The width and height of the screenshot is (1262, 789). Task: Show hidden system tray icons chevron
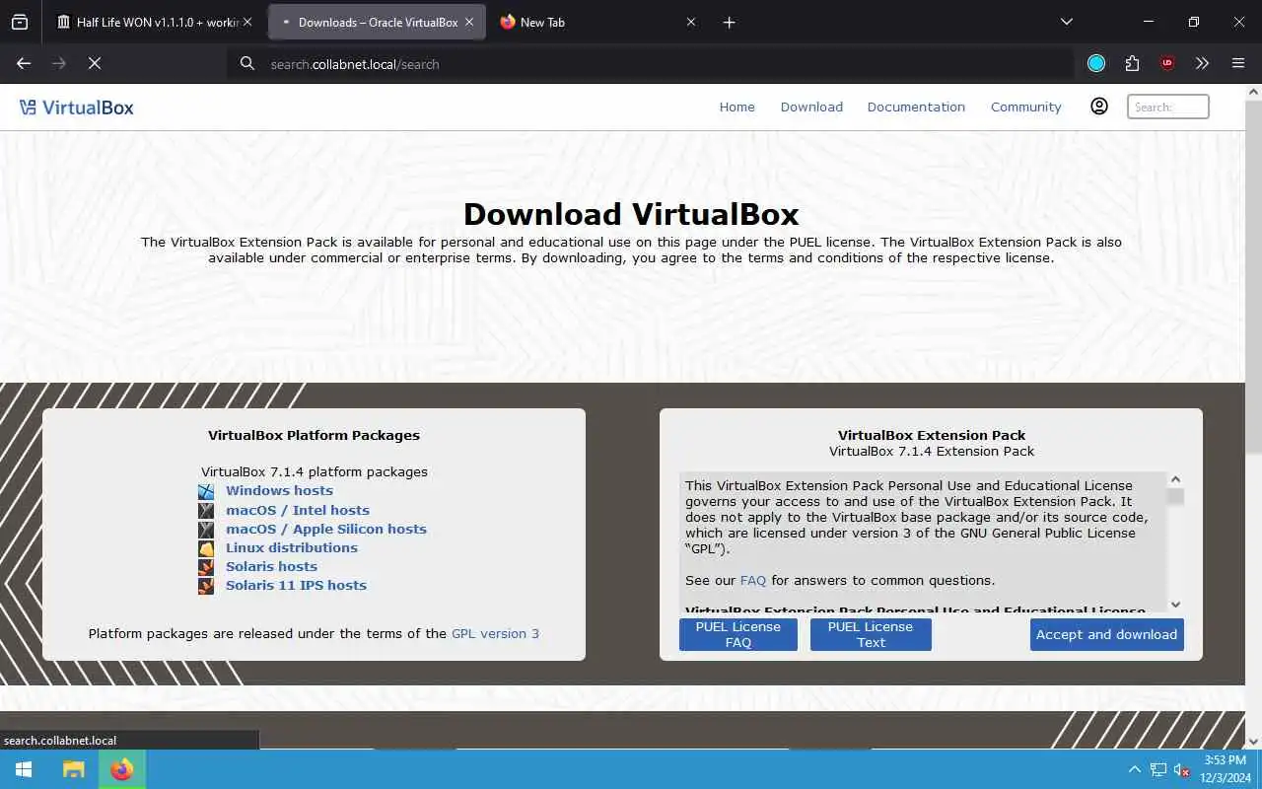(x=1134, y=770)
